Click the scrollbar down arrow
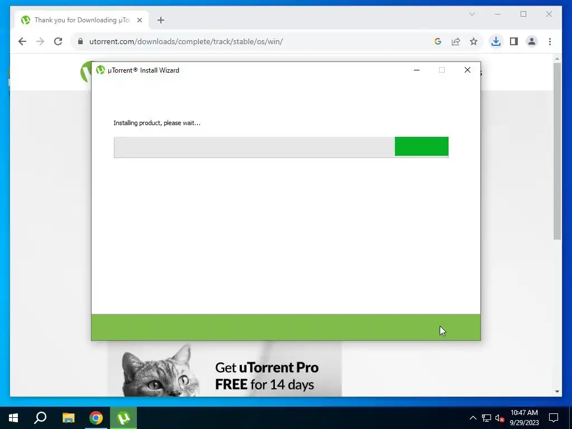Image resolution: width=572 pixels, height=429 pixels. [557, 392]
